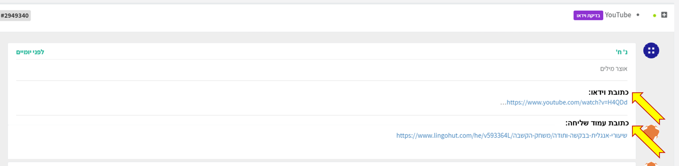The width and height of the screenshot is (679, 166).
Task: Click the כתובת וידאו heading
Action: point(608,92)
